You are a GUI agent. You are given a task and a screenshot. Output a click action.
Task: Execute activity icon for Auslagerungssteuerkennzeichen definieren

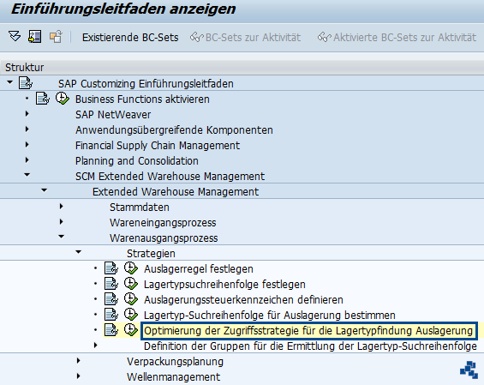click(x=131, y=299)
